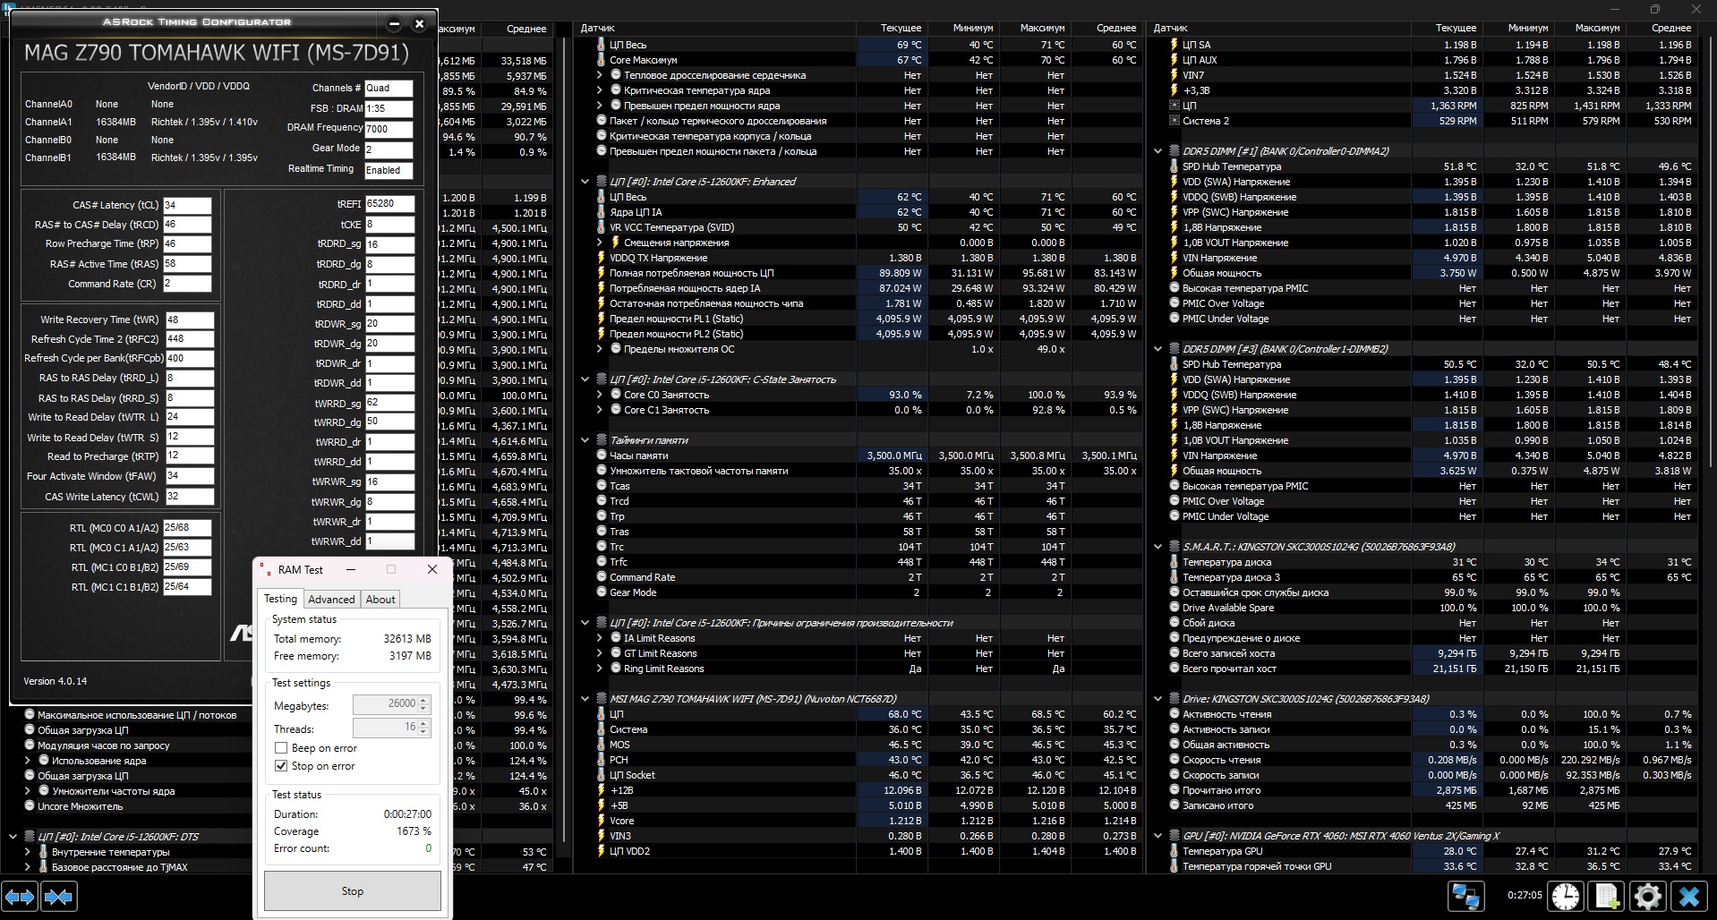Click the fan icon beside Система 2
The height and width of the screenshot is (920, 1717).
(1175, 121)
